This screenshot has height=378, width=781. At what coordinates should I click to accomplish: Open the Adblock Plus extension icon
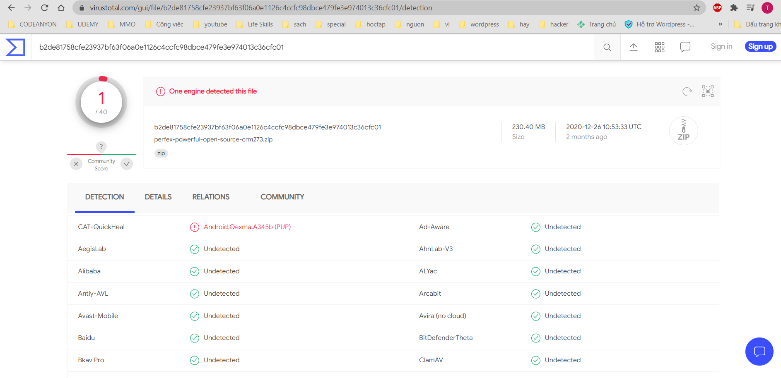click(717, 7)
